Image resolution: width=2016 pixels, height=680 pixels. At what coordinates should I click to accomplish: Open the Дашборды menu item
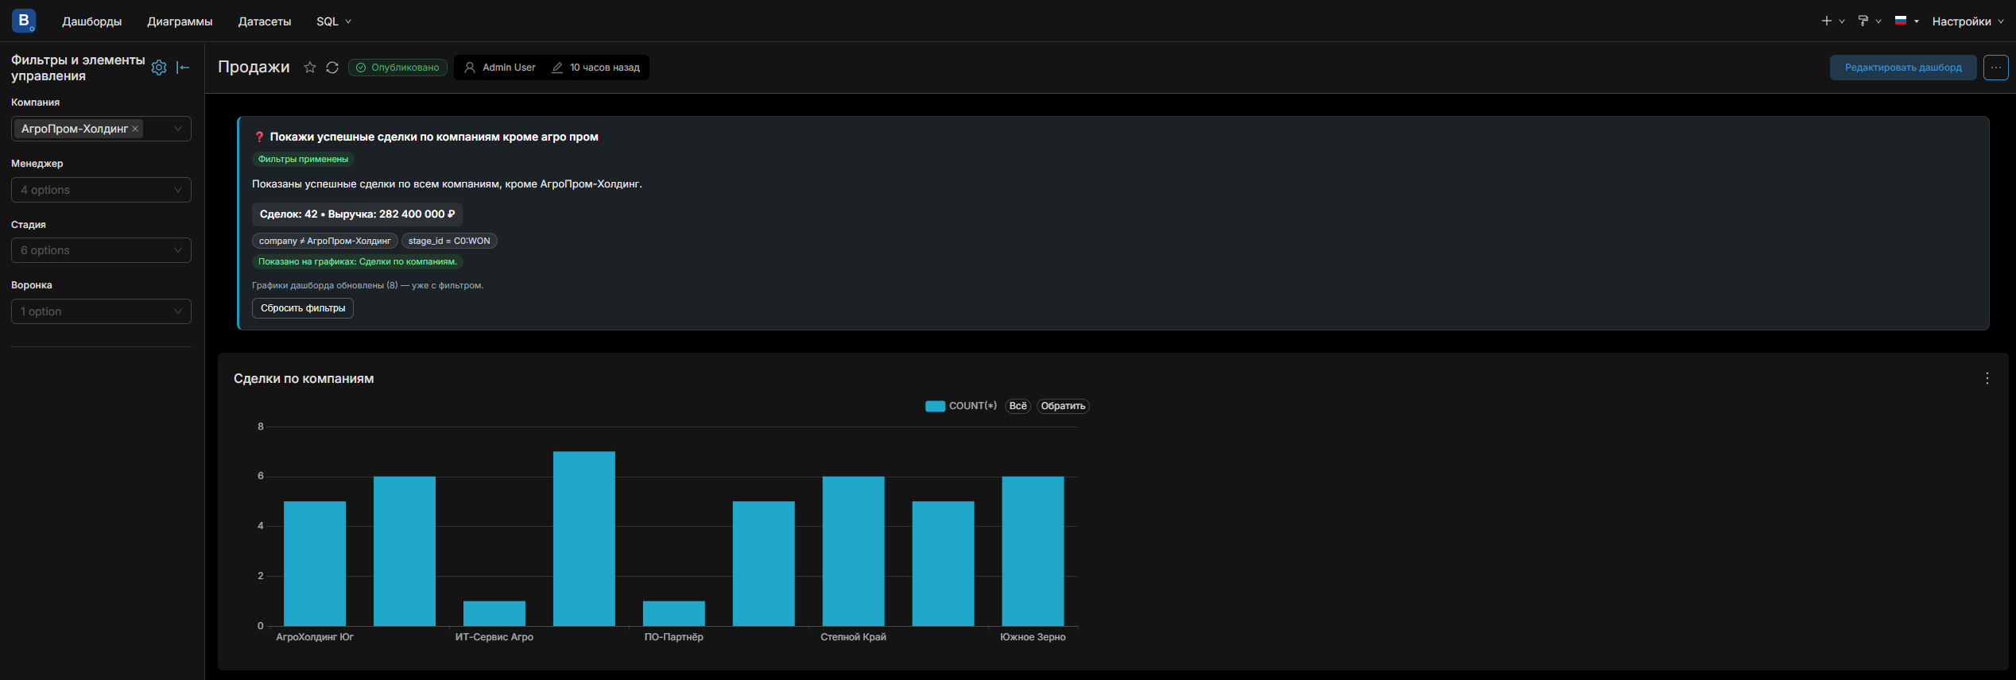[x=92, y=21]
